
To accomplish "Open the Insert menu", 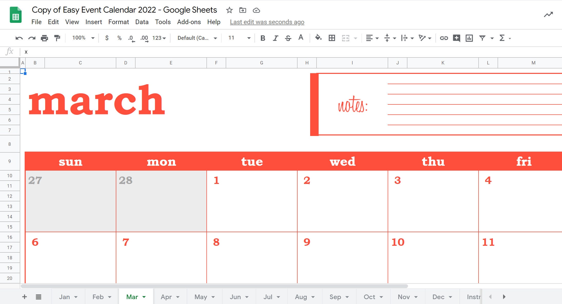I will coord(93,22).
